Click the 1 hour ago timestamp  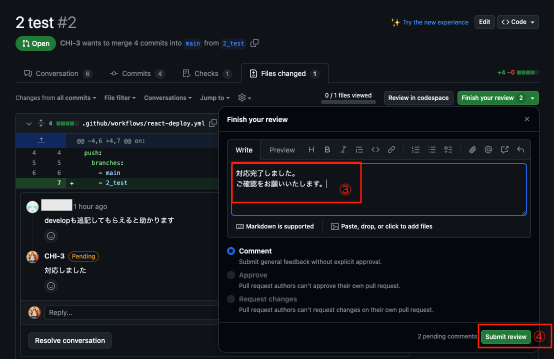click(x=90, y=206)
